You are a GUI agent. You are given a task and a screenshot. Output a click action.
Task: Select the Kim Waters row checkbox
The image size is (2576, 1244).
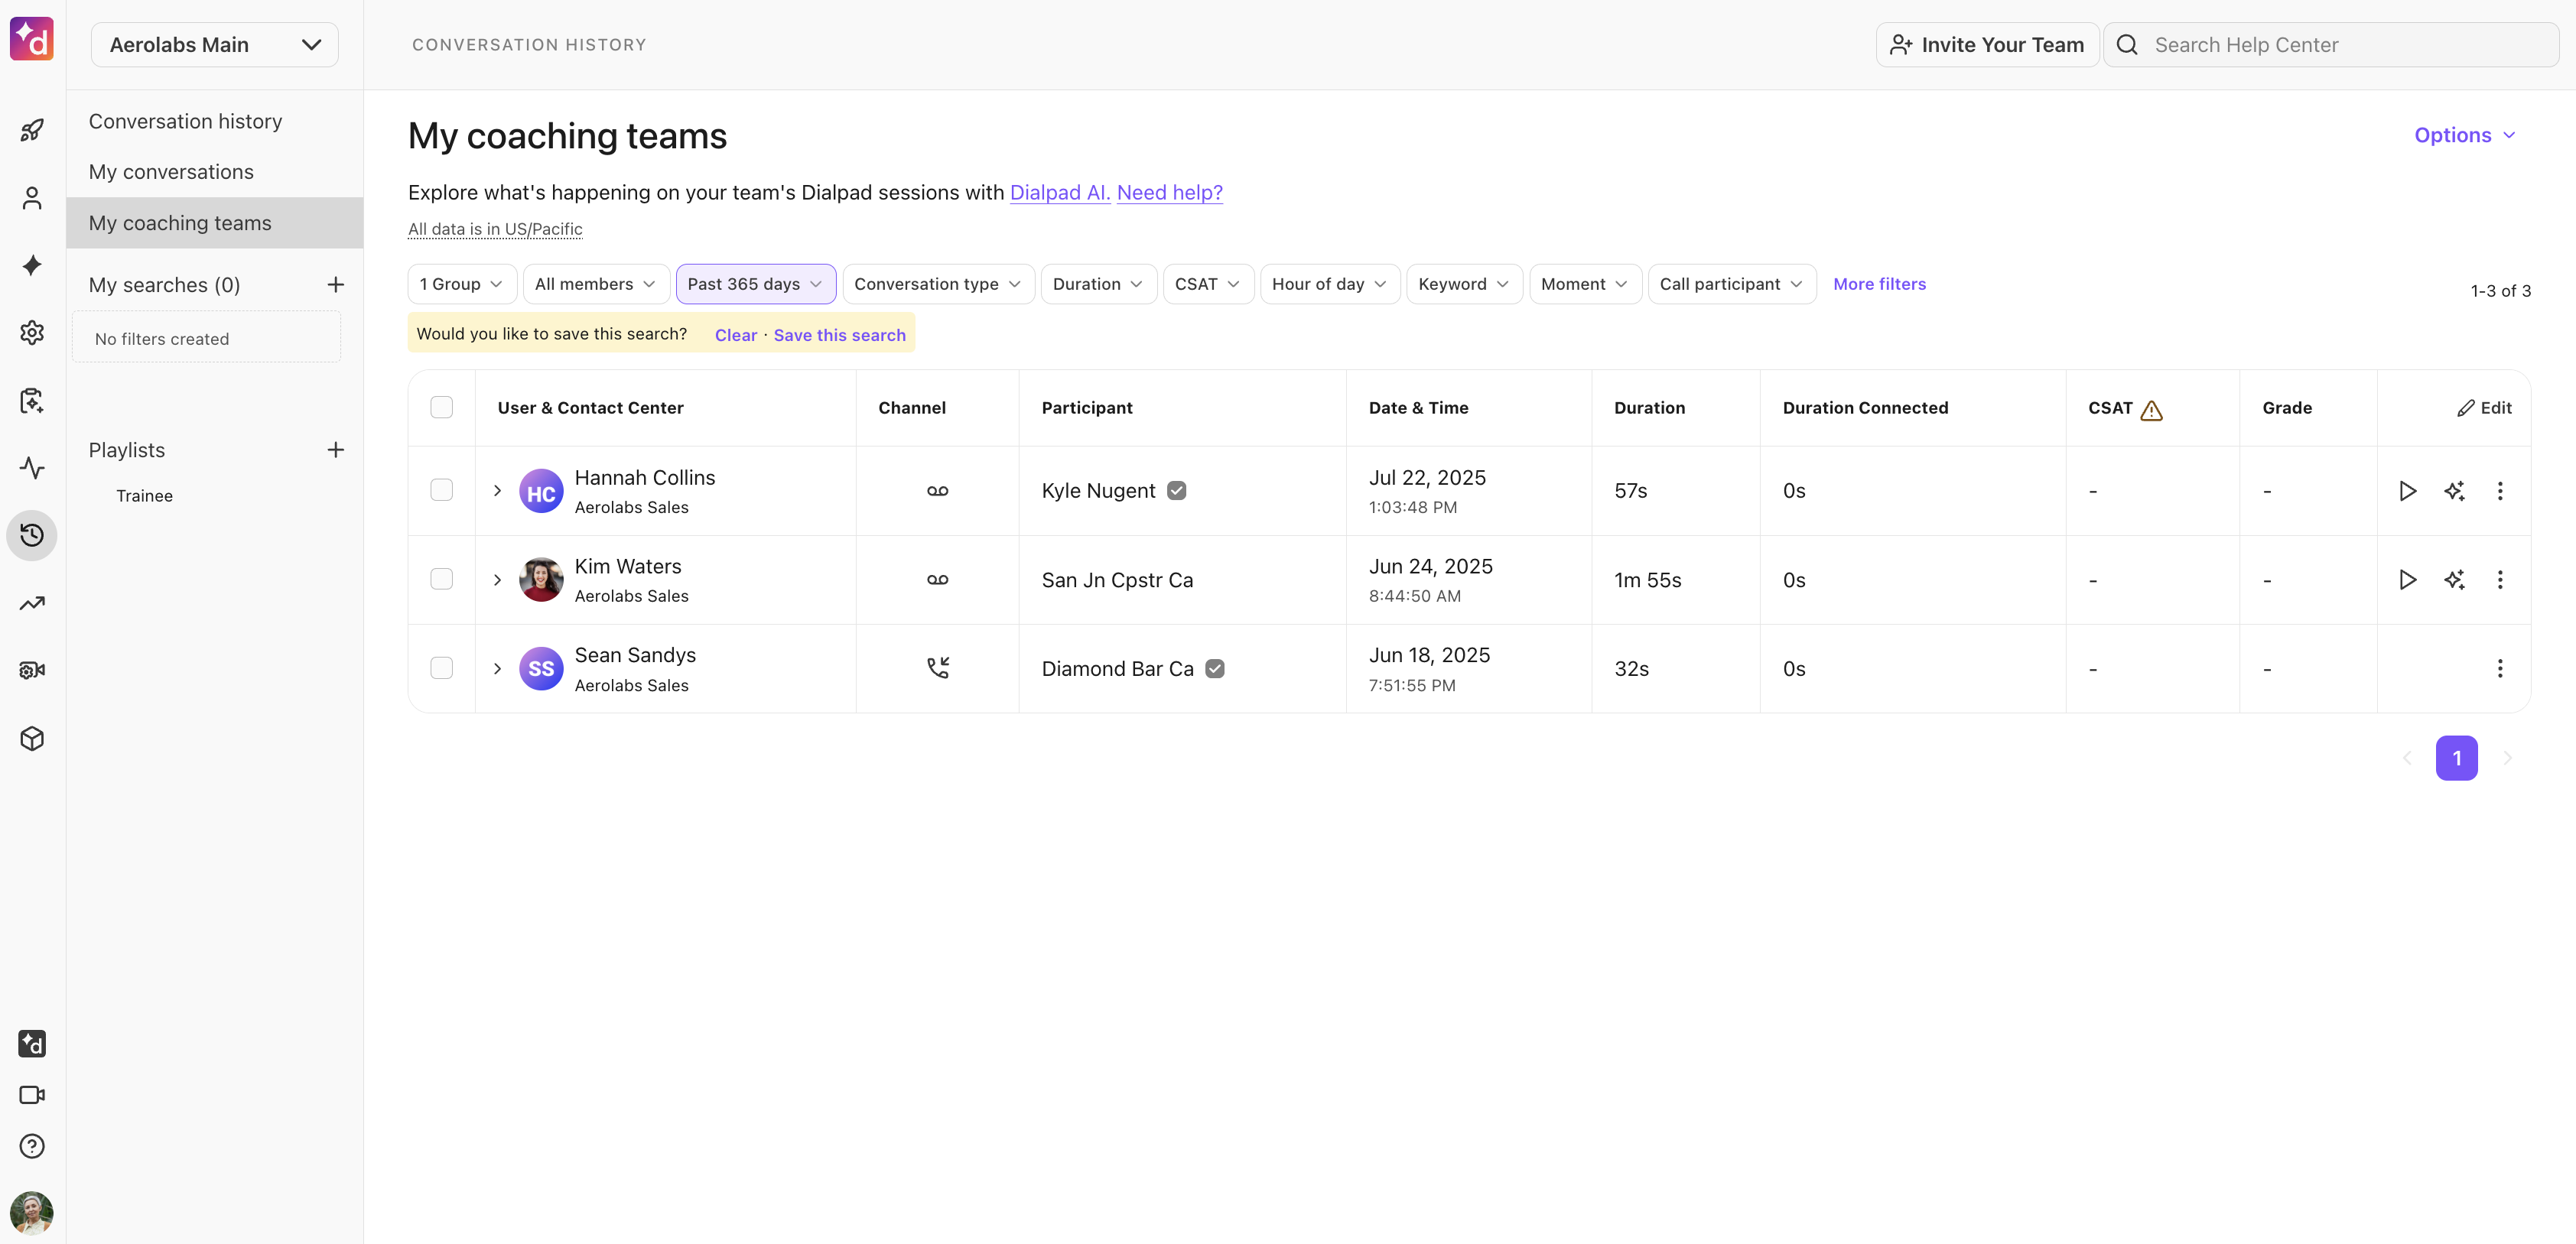click(x=441, y=579)
